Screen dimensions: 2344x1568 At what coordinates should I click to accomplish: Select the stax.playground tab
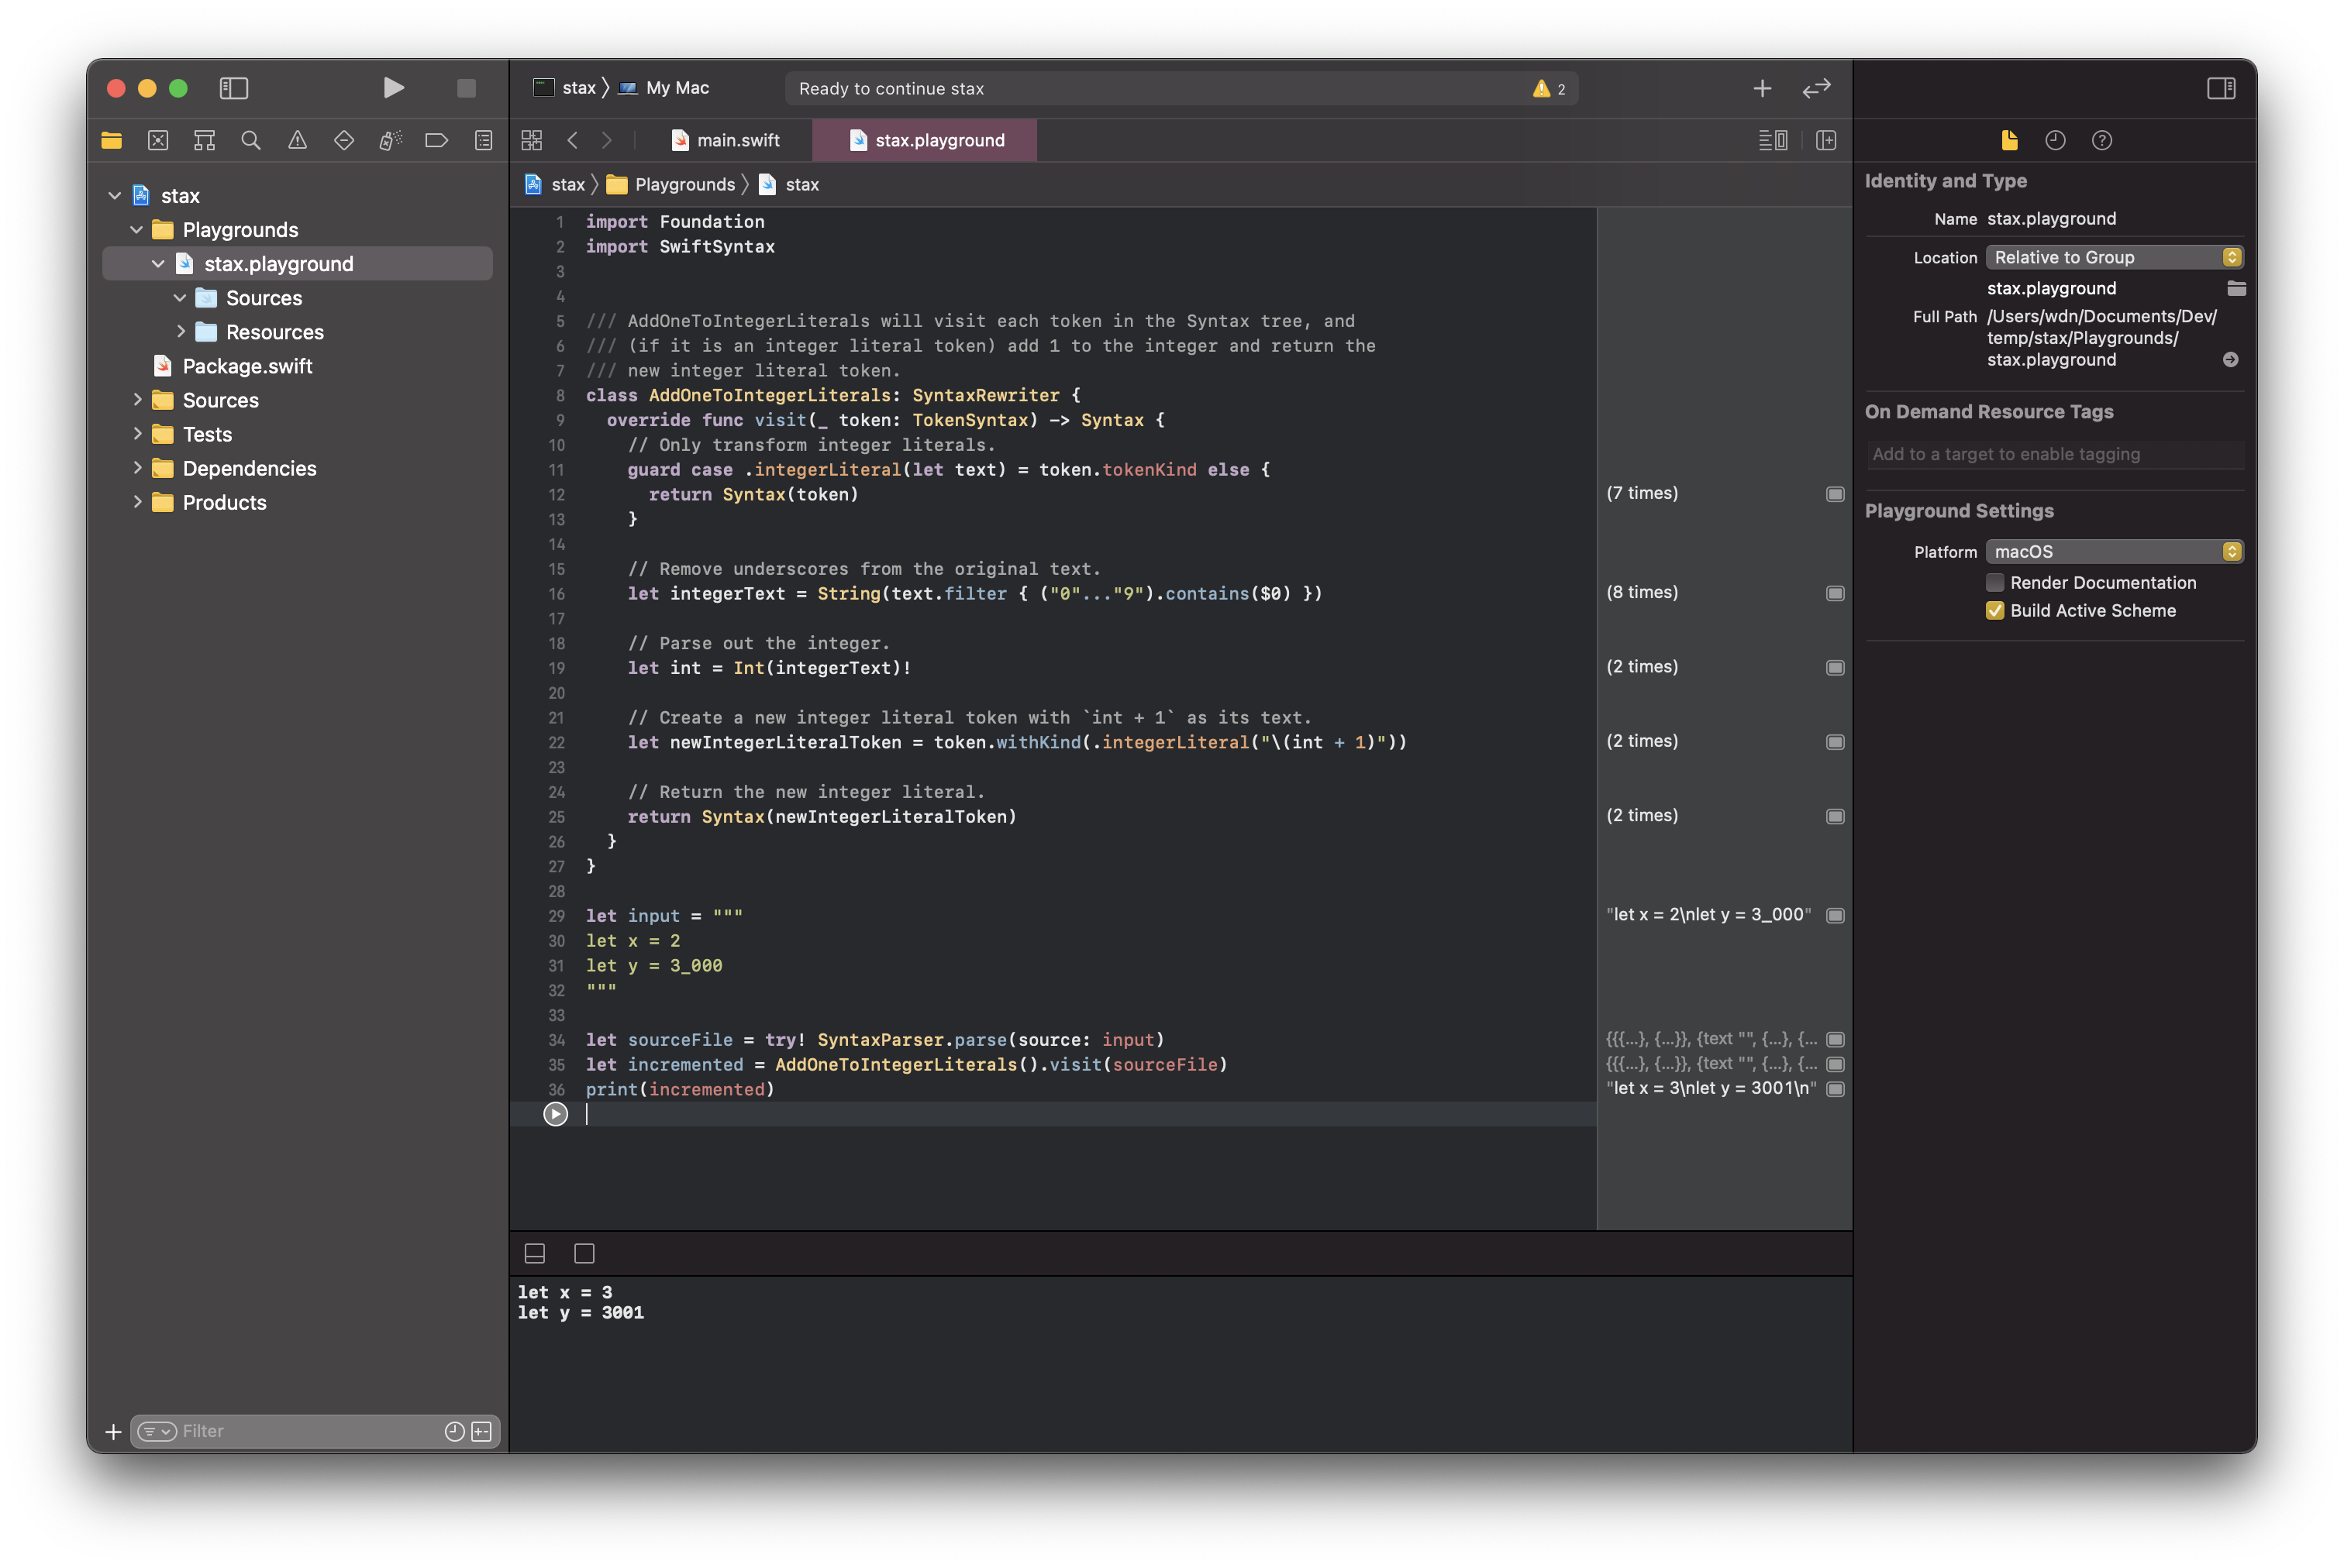[926, 140]
